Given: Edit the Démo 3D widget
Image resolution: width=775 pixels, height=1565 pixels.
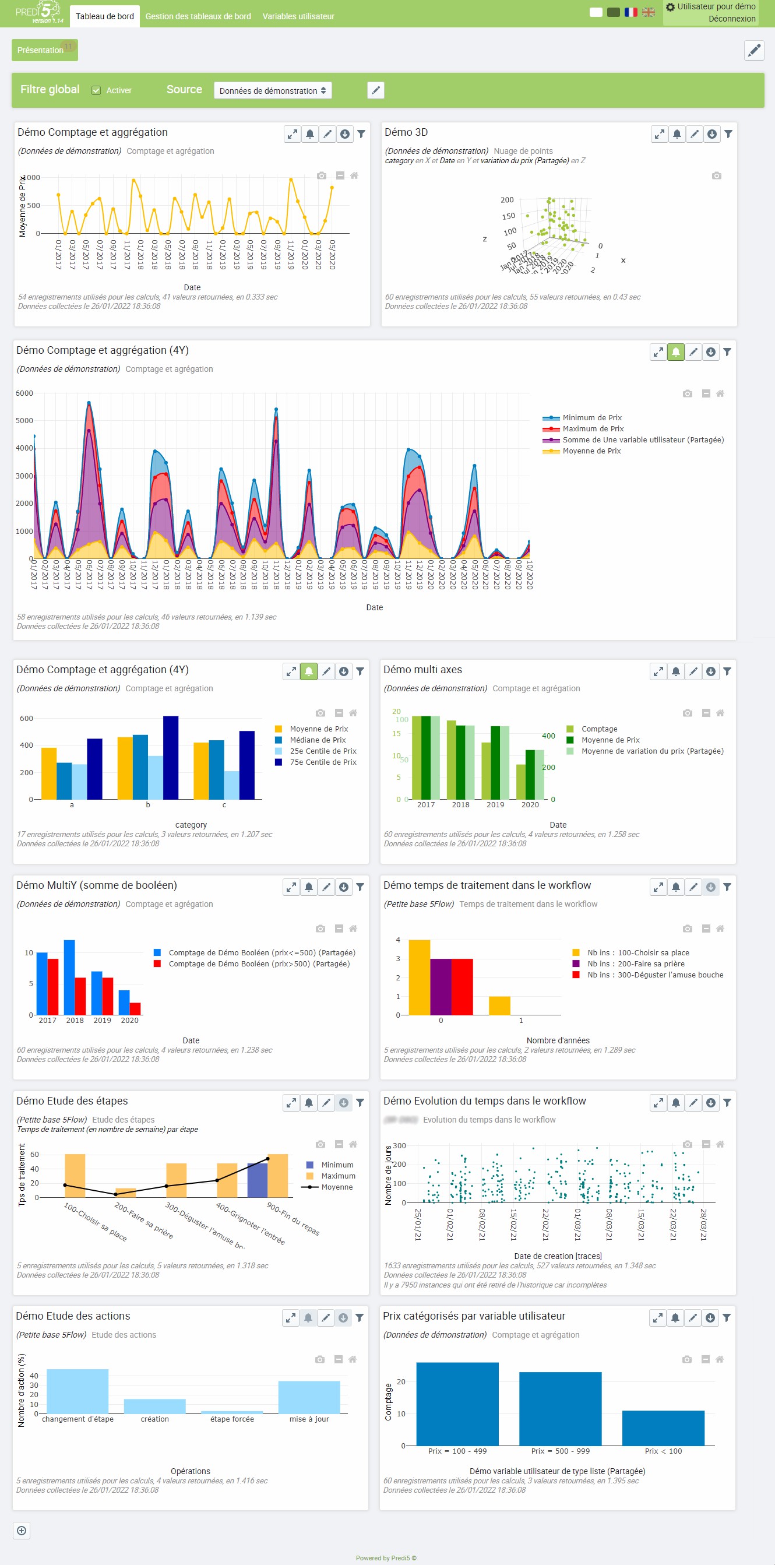Looking at the screenshot, I should (x=694, y=134).
